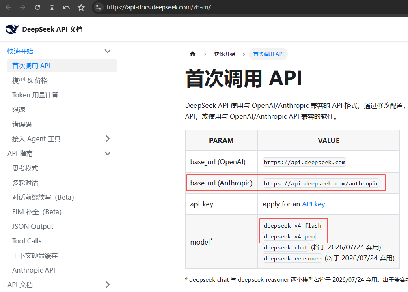Screen dimensions: 408x292
Task: Click the 首次调用 API page heading
Action: (x=244, y=78)
